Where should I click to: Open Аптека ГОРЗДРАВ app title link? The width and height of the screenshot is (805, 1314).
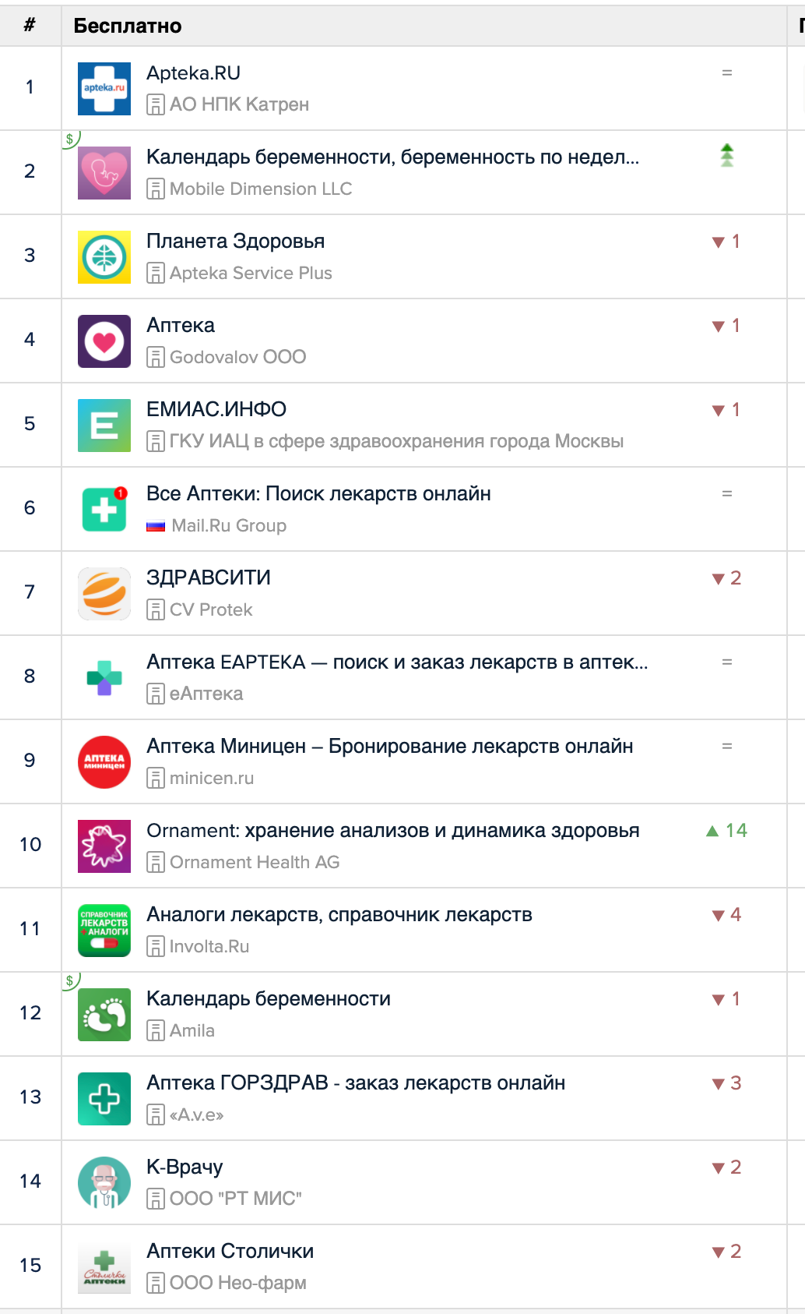[x=356, y=1083]
